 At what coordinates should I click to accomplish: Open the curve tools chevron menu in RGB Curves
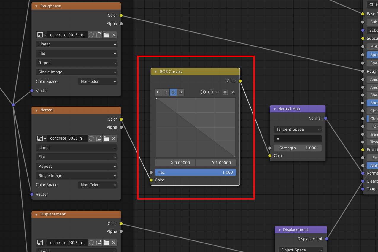coord(217,92)
